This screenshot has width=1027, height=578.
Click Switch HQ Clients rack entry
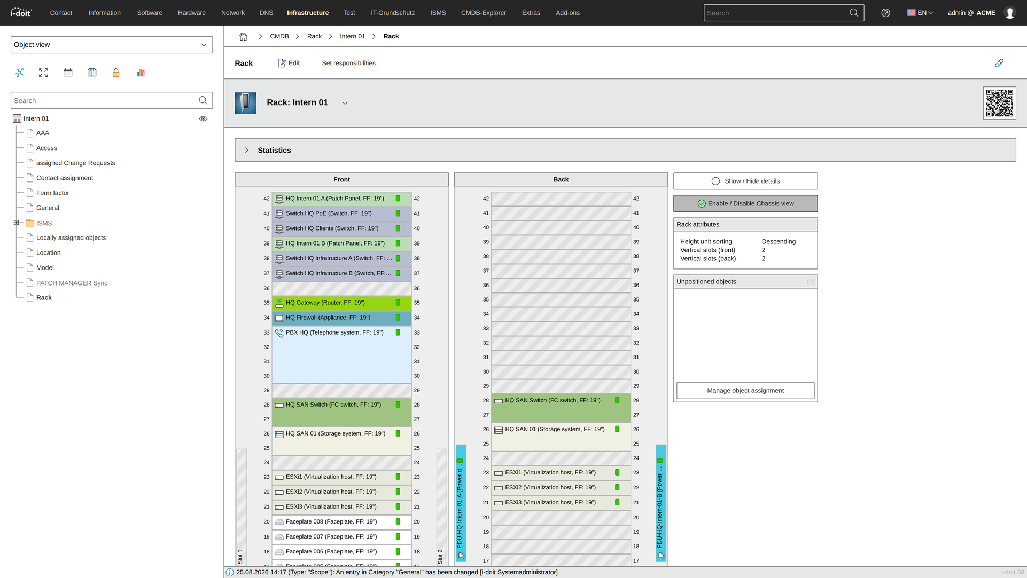click(x=341, y=228)
